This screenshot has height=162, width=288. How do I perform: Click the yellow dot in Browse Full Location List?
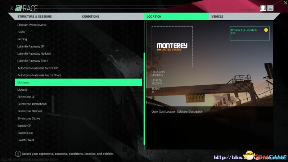click(x=266, y=30)
